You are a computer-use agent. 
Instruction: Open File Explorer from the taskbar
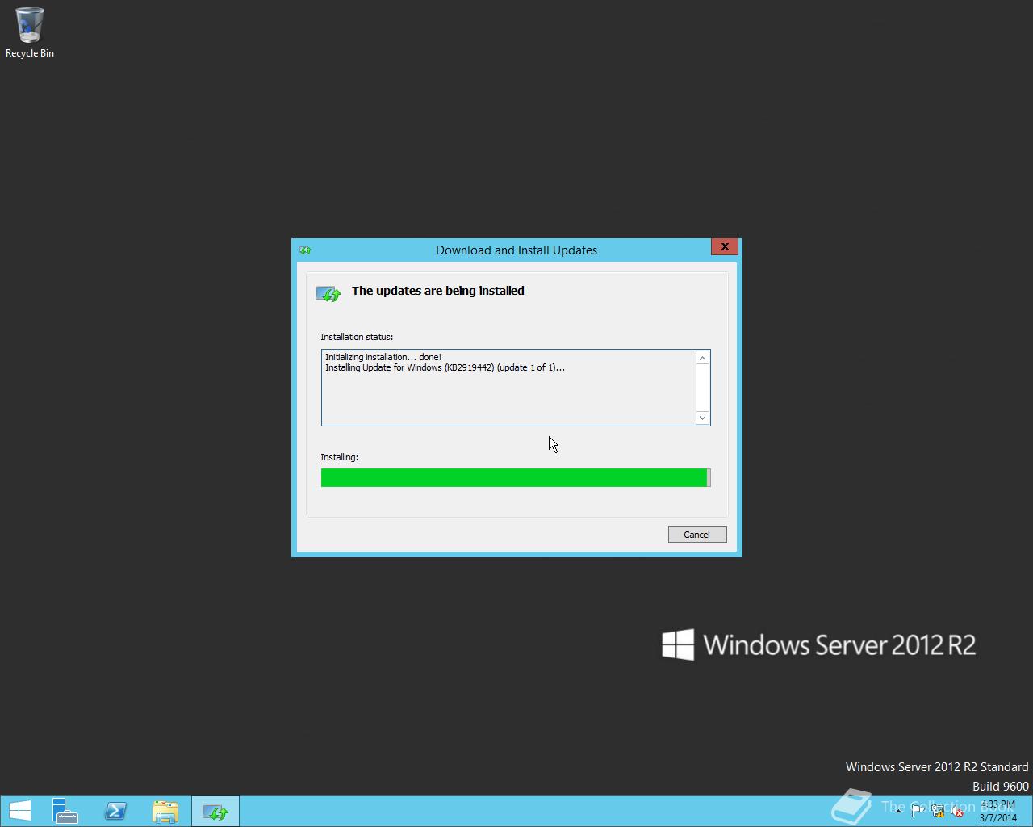click(x=165, y=811)
